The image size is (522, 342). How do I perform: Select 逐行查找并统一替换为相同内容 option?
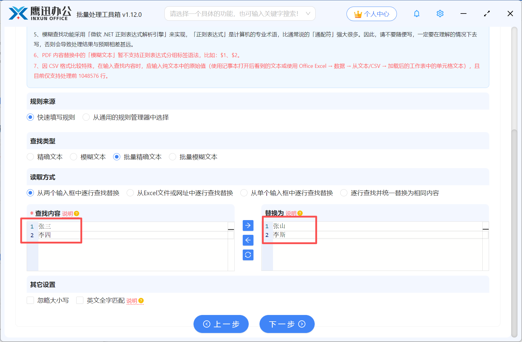point(343,193)
